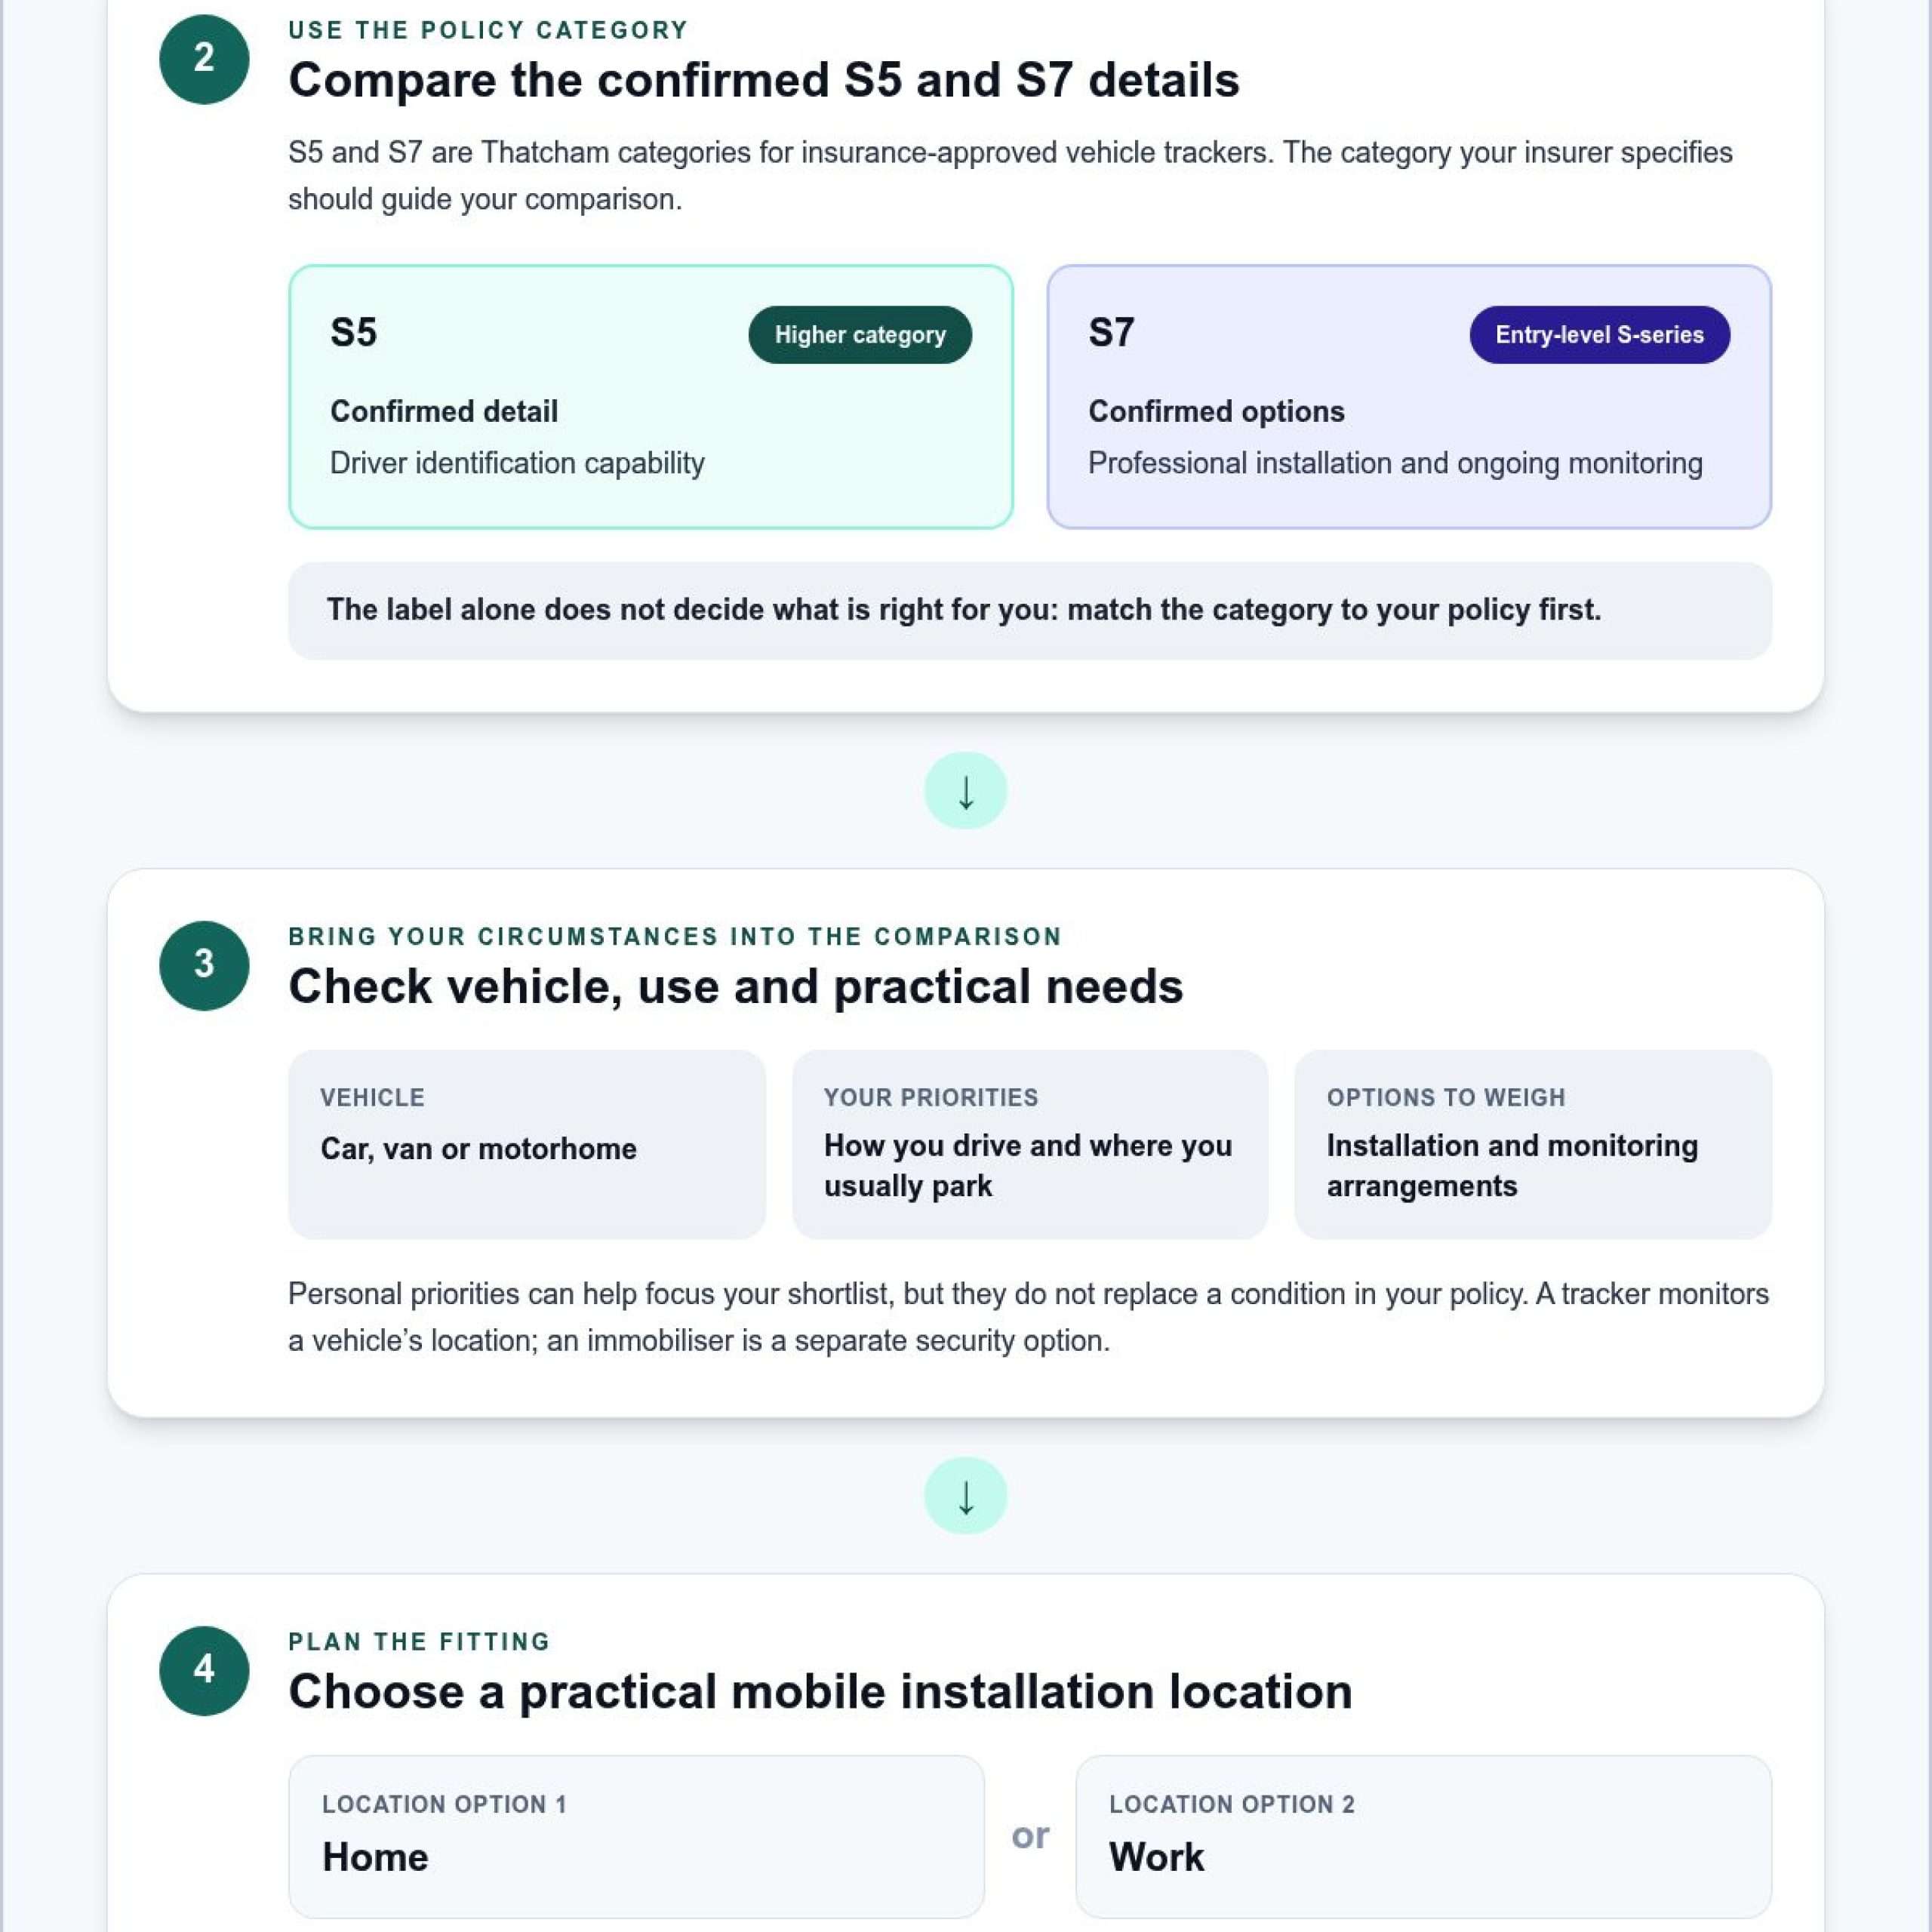Click Driver identification capability text
The width and height of the screenshot is (1932, 1932).
pos(517,463)
